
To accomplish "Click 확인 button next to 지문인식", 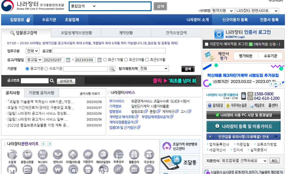I will 275,161.
